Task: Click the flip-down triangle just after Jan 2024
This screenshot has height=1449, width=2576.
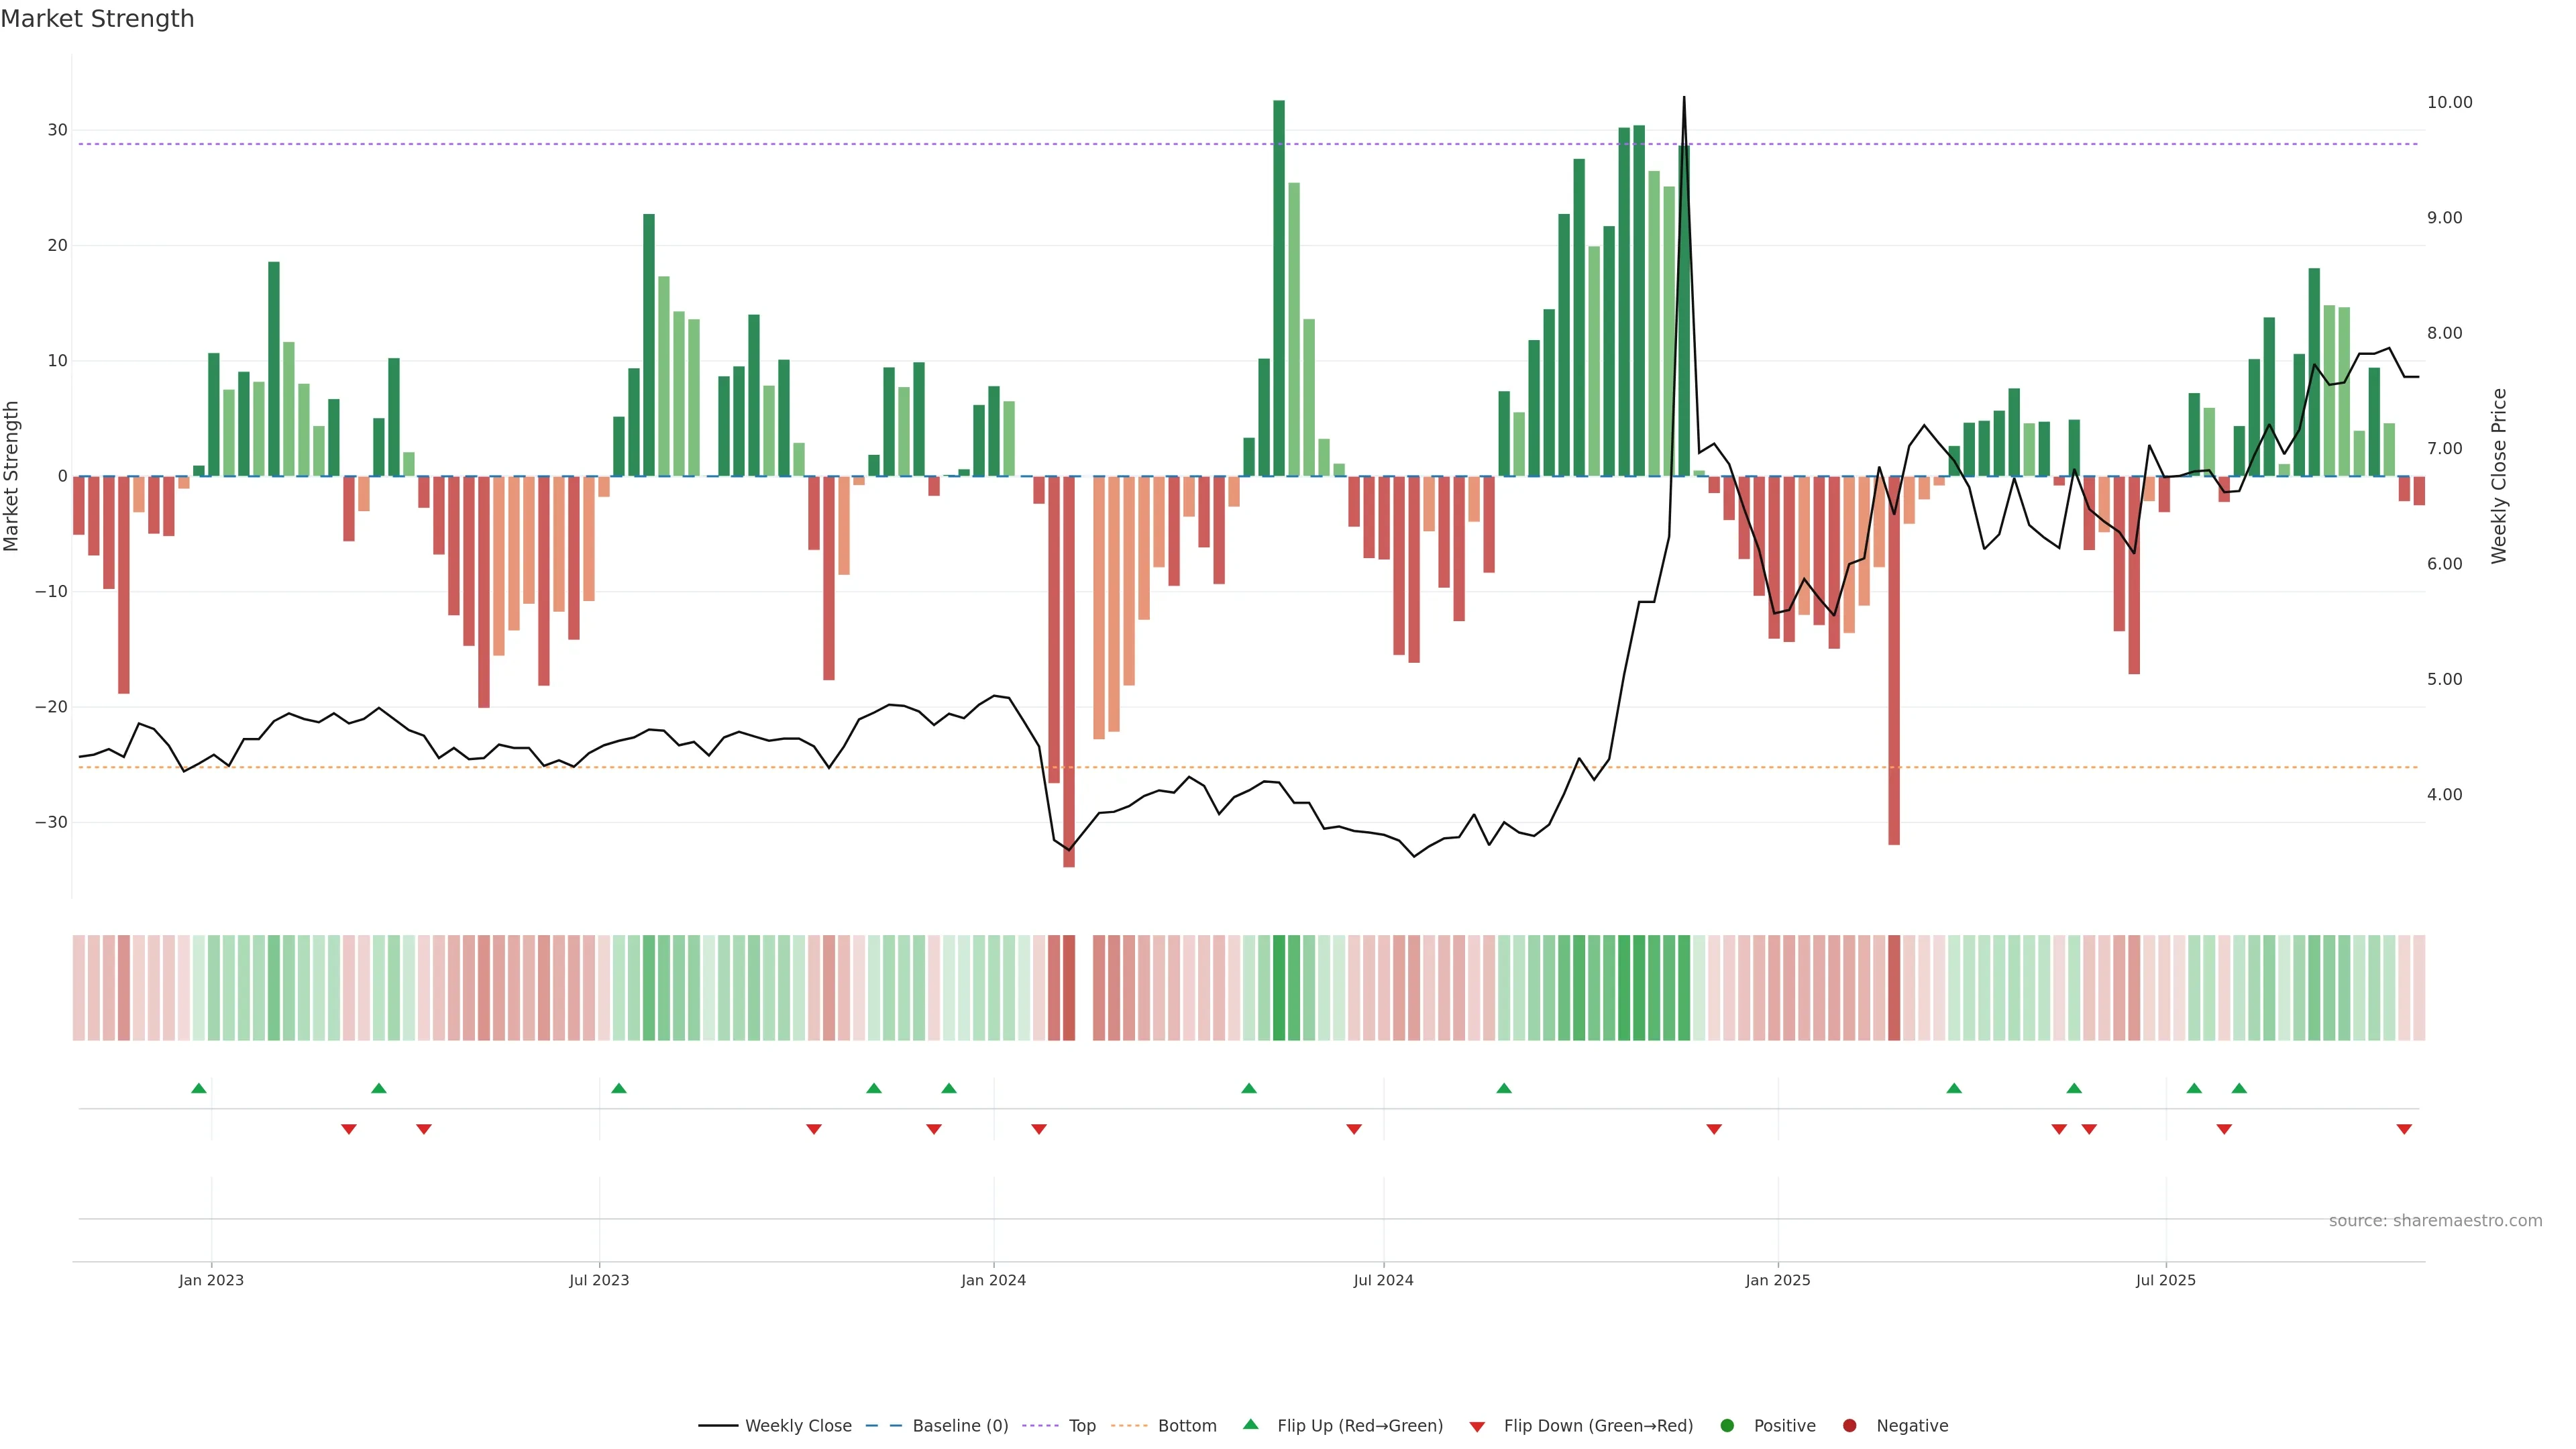Action: click(1039, 1129)
